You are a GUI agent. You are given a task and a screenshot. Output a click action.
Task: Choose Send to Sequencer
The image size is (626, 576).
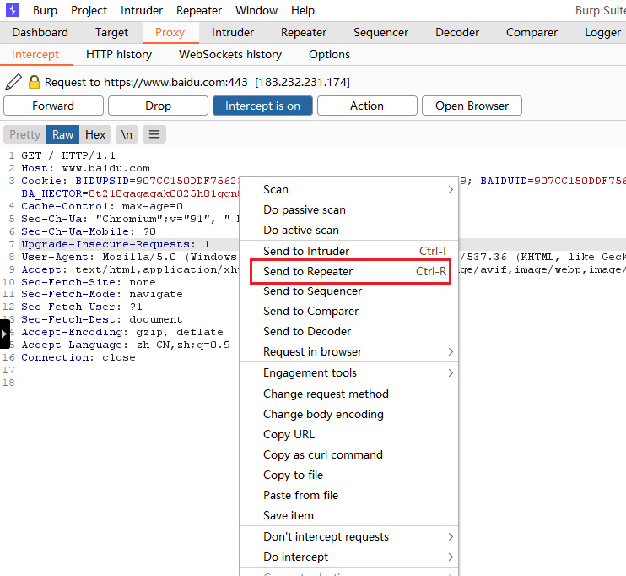coord(349,291)
